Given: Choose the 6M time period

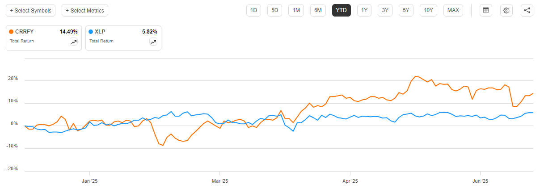Looking at the screenshot, I should pos(318,10).
